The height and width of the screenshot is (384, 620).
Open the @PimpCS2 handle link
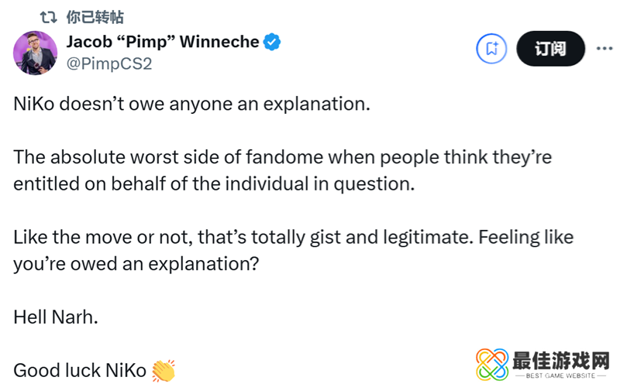point(109,63)
